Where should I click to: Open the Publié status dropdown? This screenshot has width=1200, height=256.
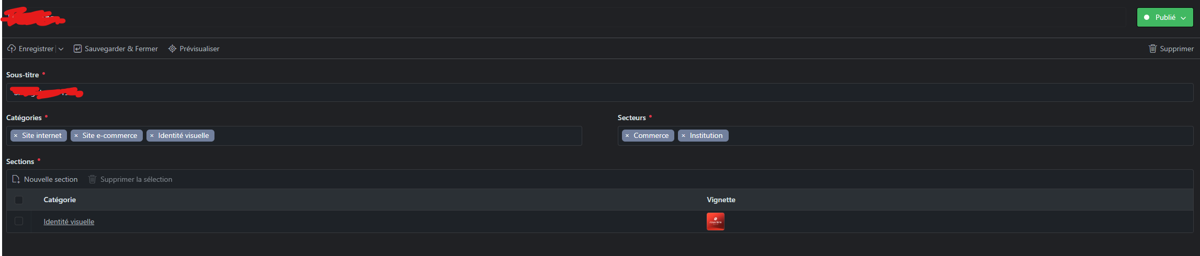(x=1165, y=17)
